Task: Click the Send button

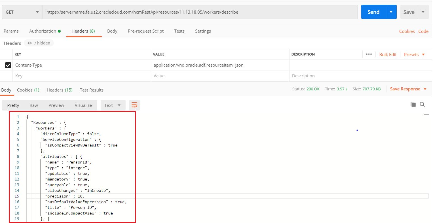Action: click(373, 12)
